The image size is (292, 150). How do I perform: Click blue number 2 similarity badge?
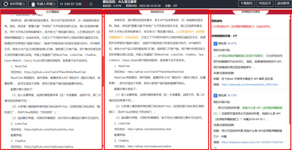pos(215,95)
